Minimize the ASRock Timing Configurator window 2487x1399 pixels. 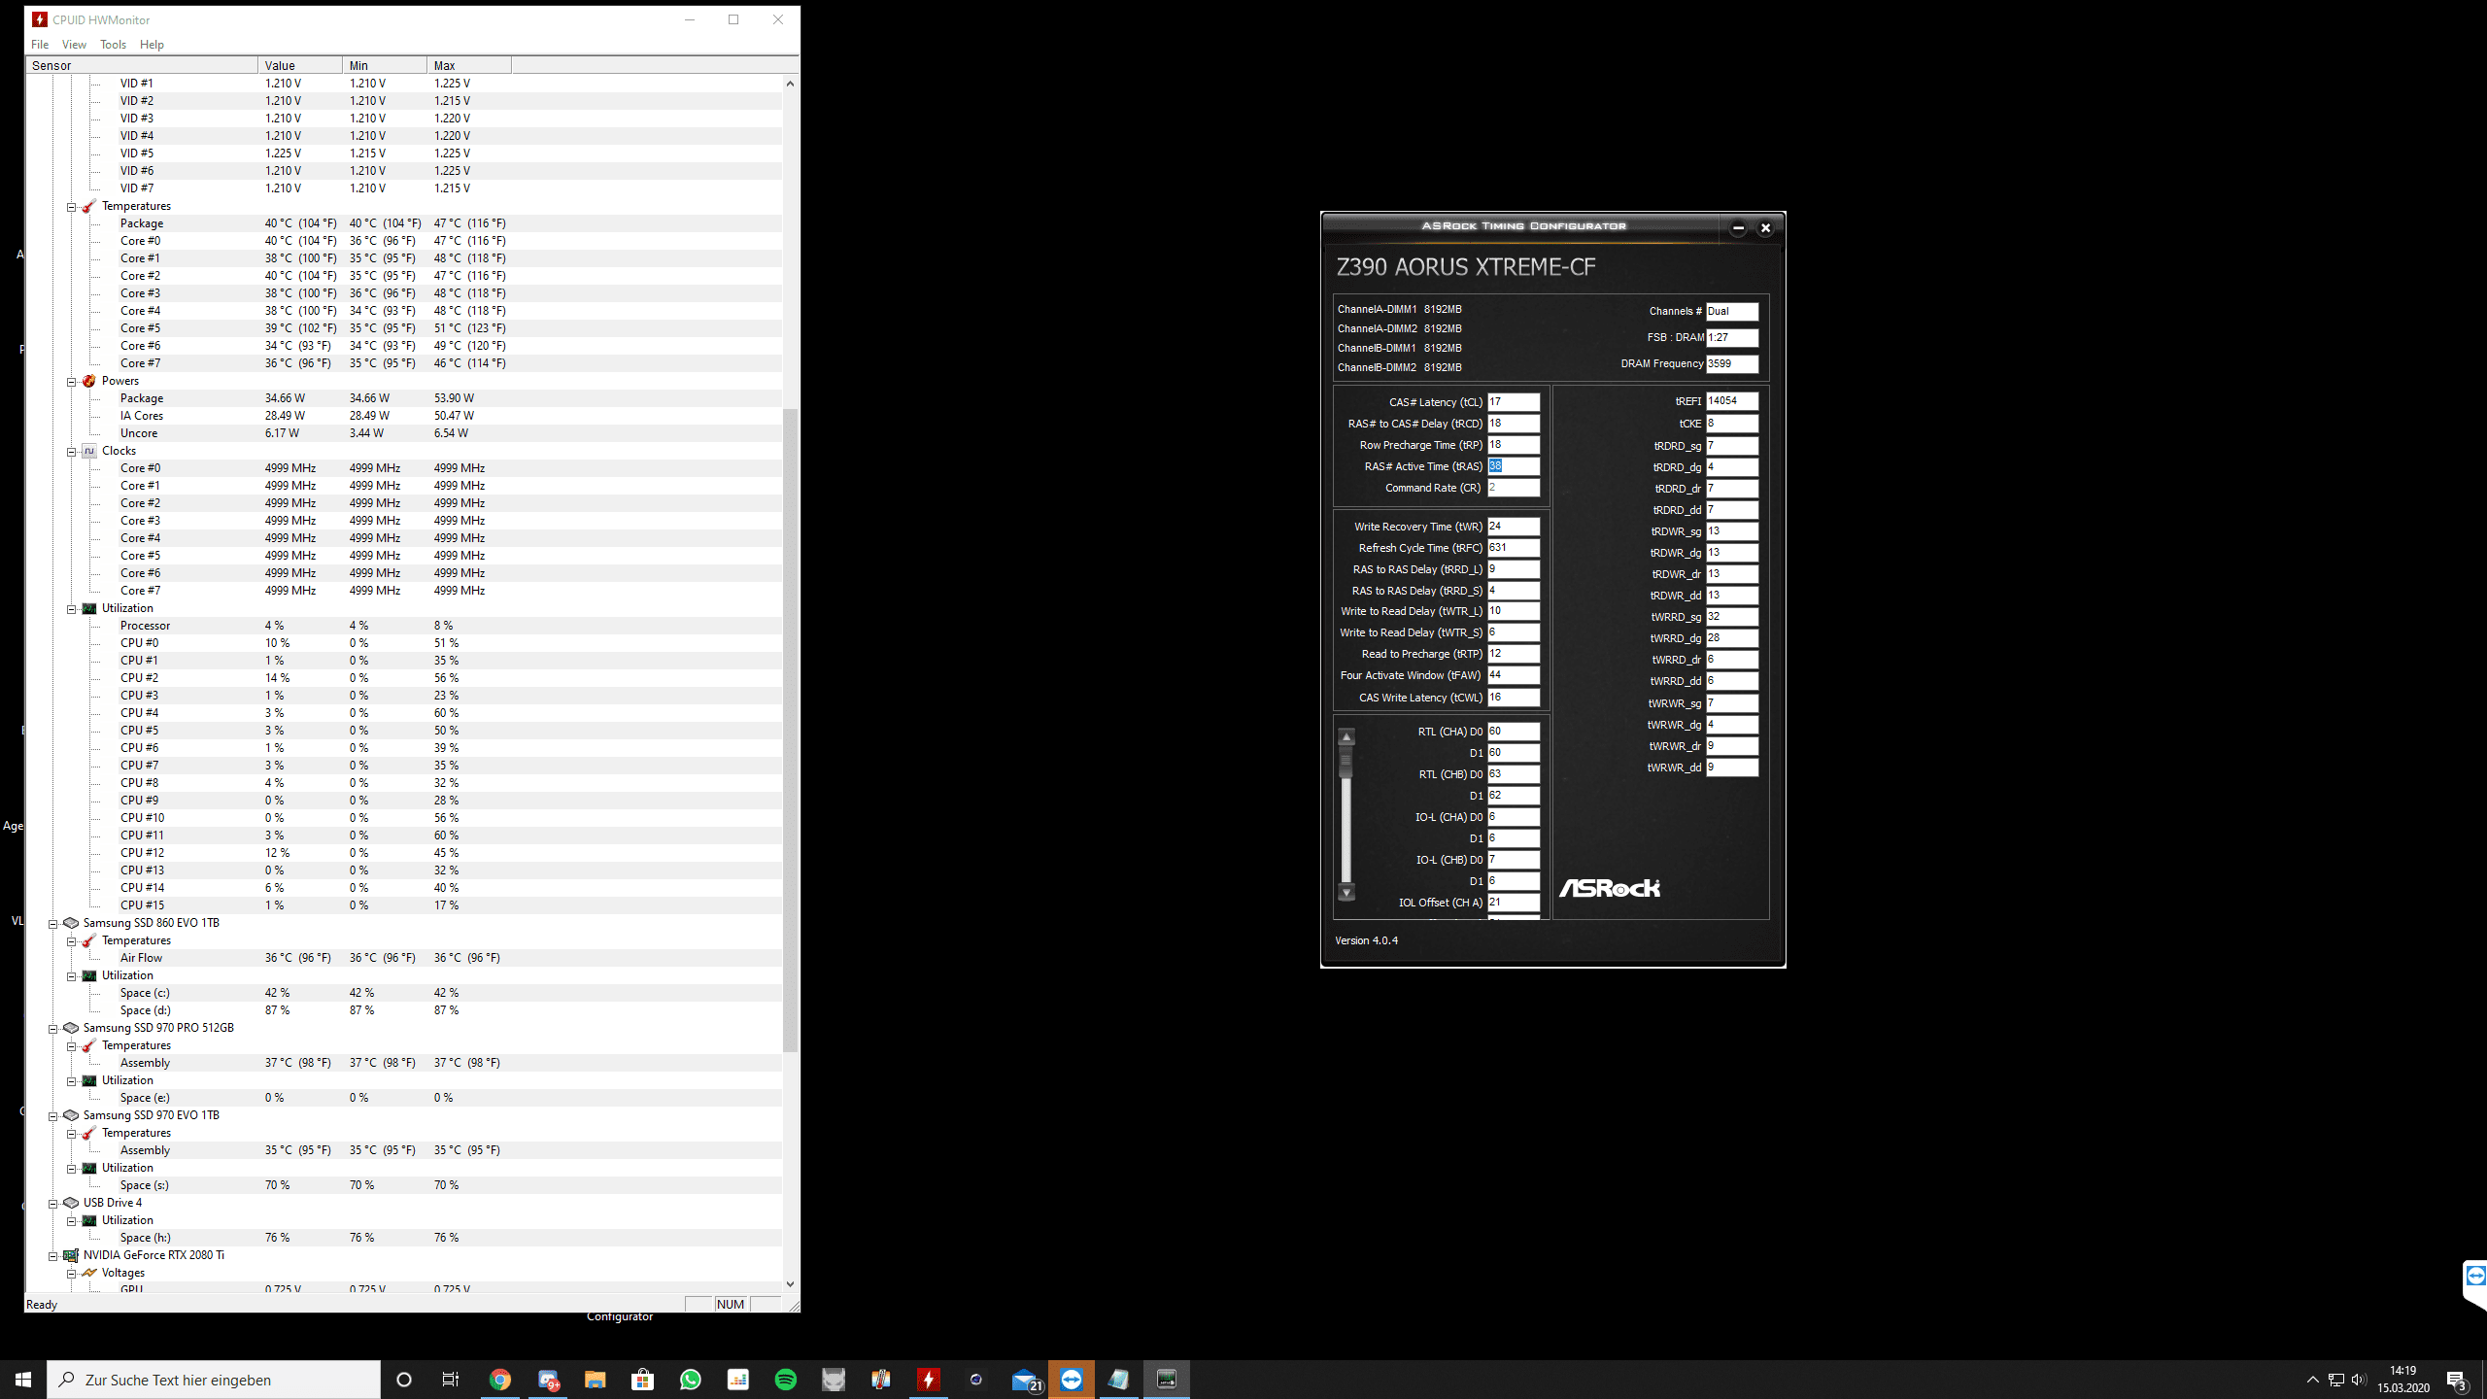coord(1738,228)
